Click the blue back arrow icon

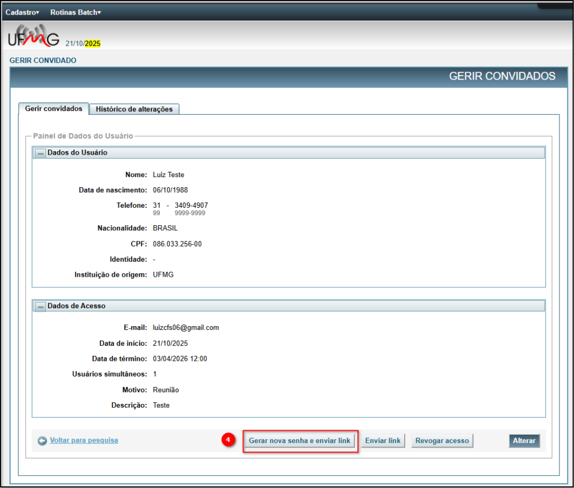pyautogui.click(x=42, y=441)
